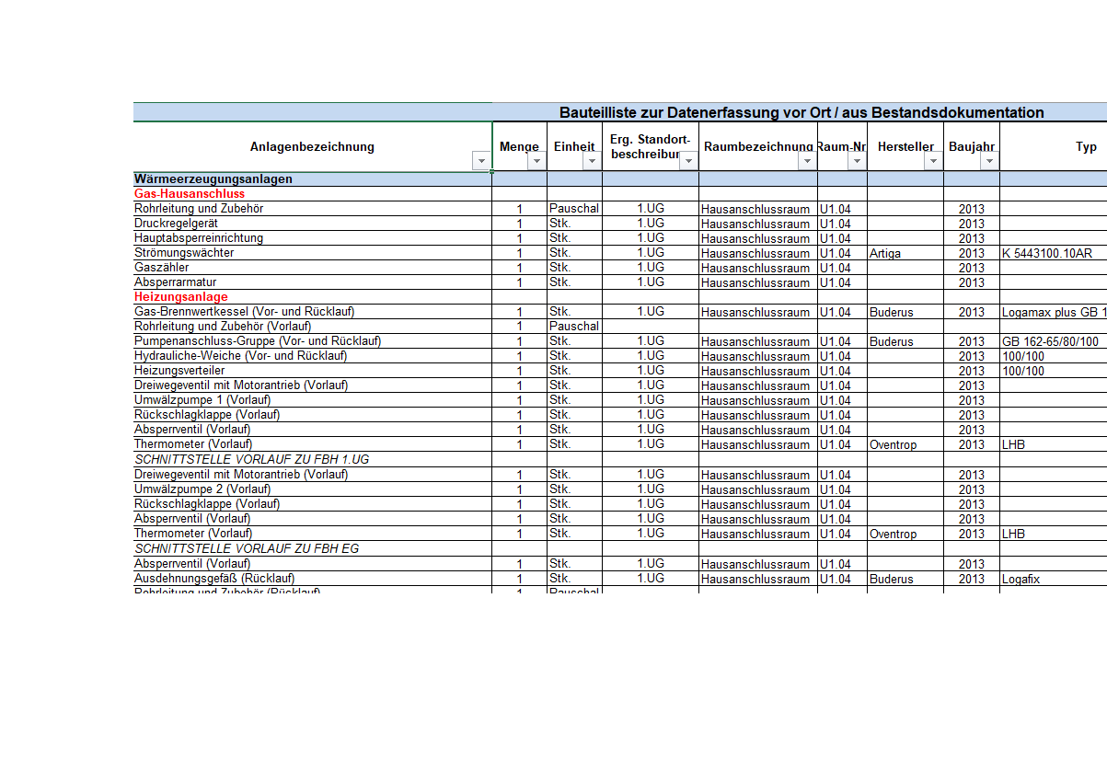Click Menge '1' in the Heizungsverteiler row
1107x759 pixels.
tap(520, 371)
